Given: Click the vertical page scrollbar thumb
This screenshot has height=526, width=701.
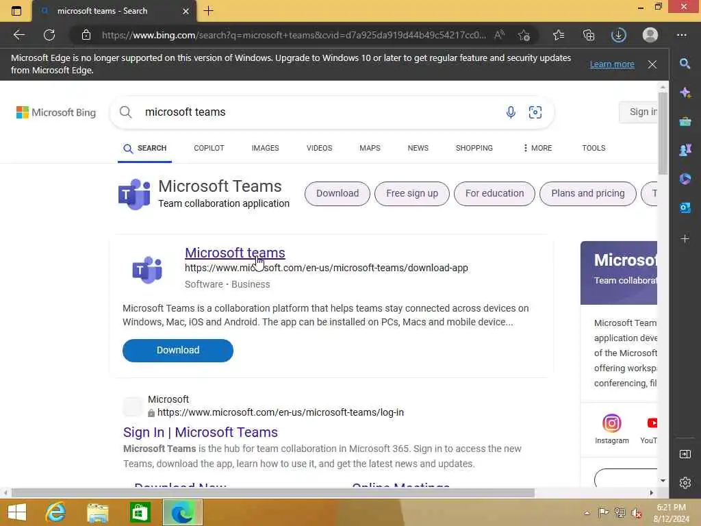Looking at the screenshot, I should coord(663,134).
